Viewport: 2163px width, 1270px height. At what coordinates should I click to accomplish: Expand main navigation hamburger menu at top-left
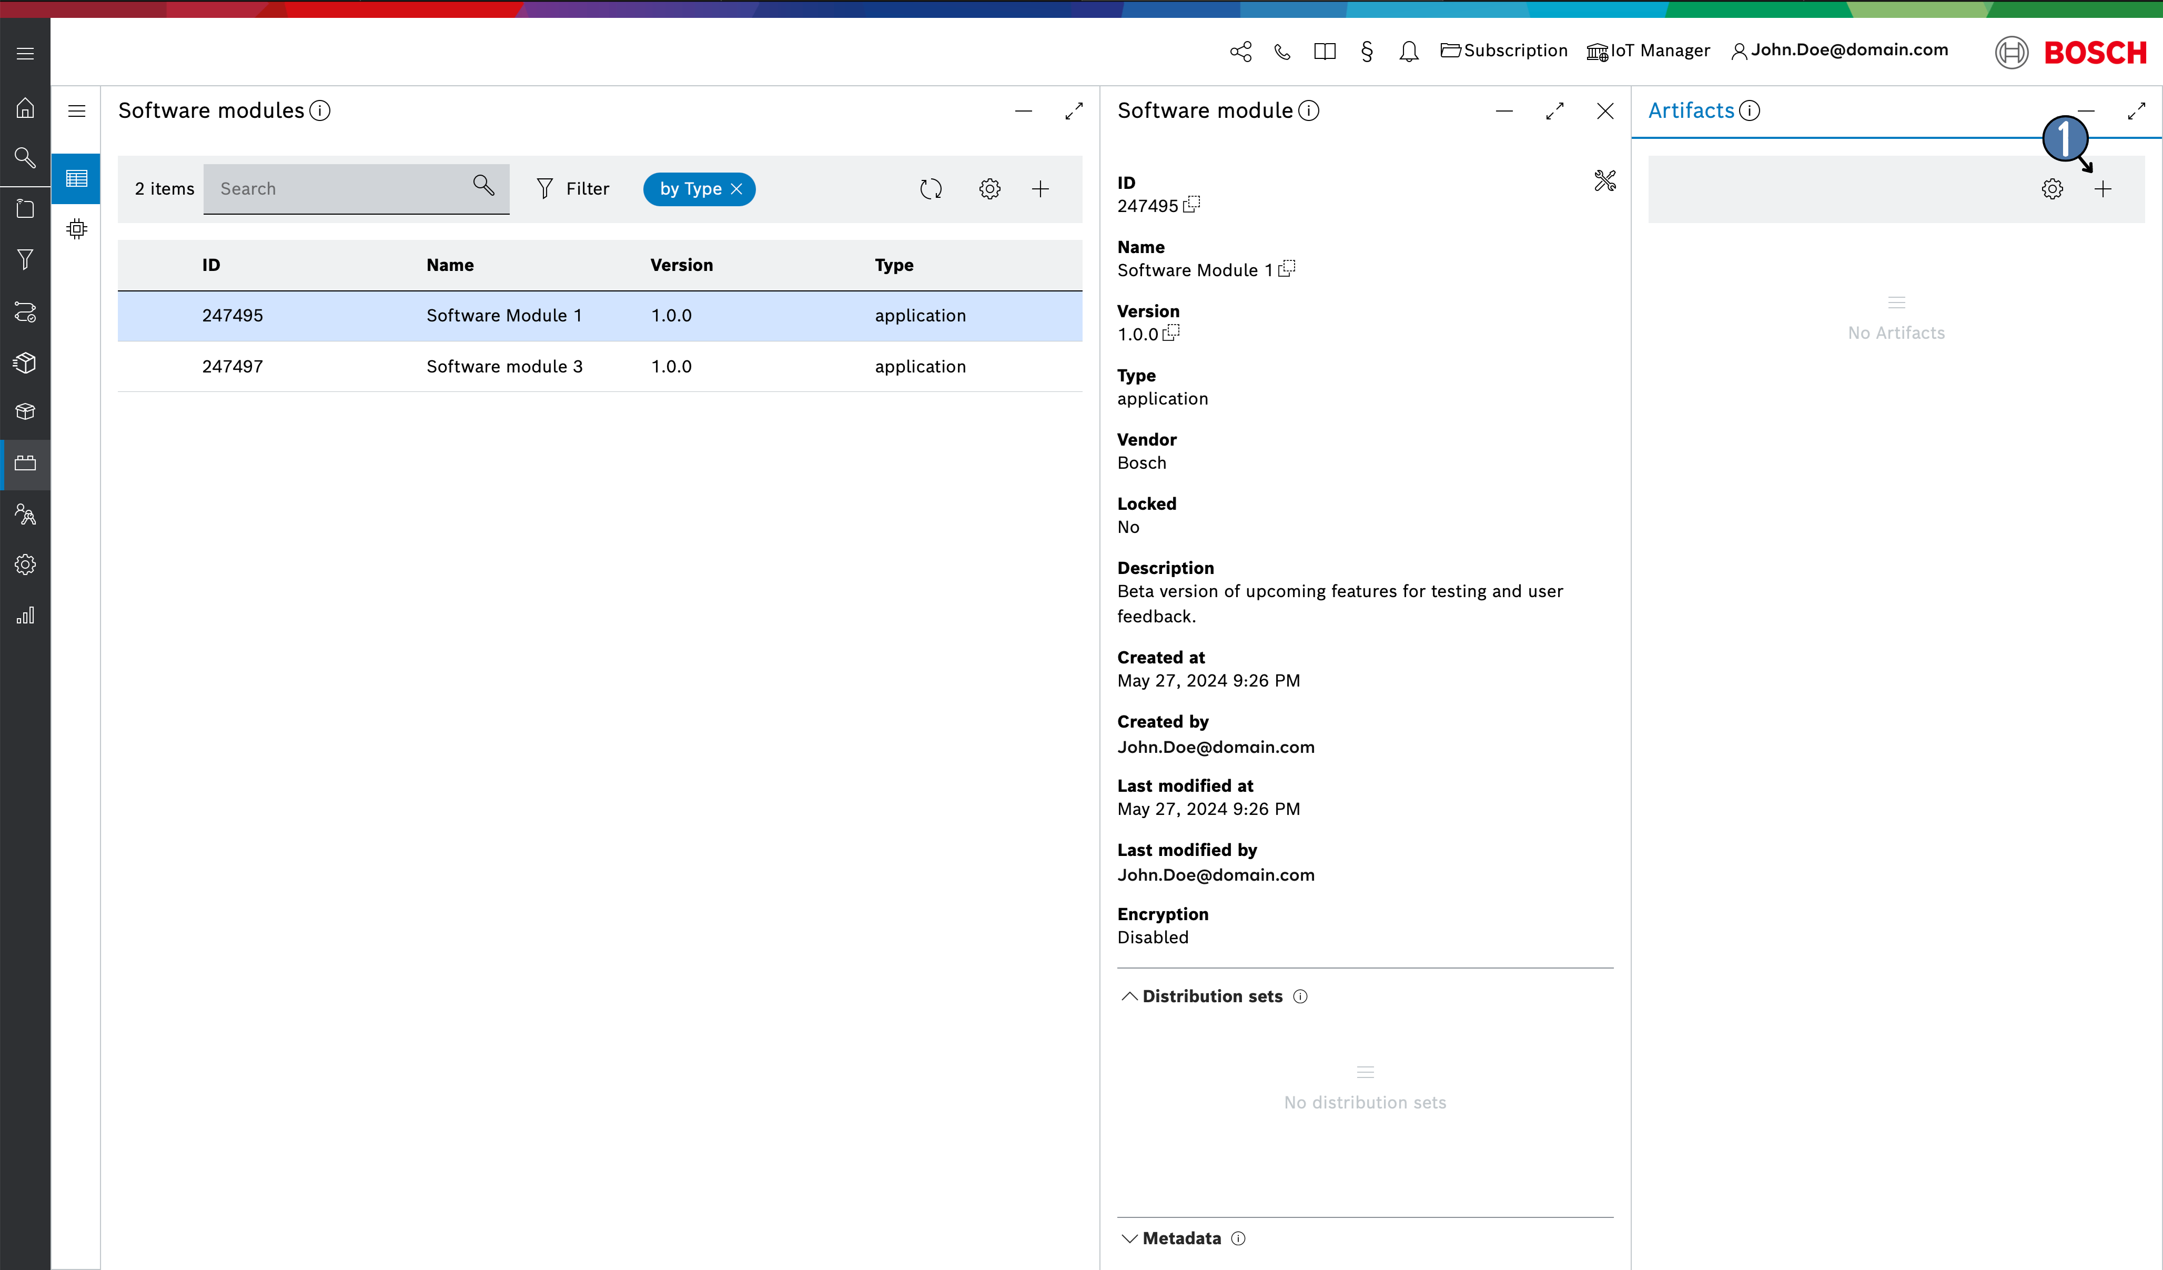[x=25, y=53]
